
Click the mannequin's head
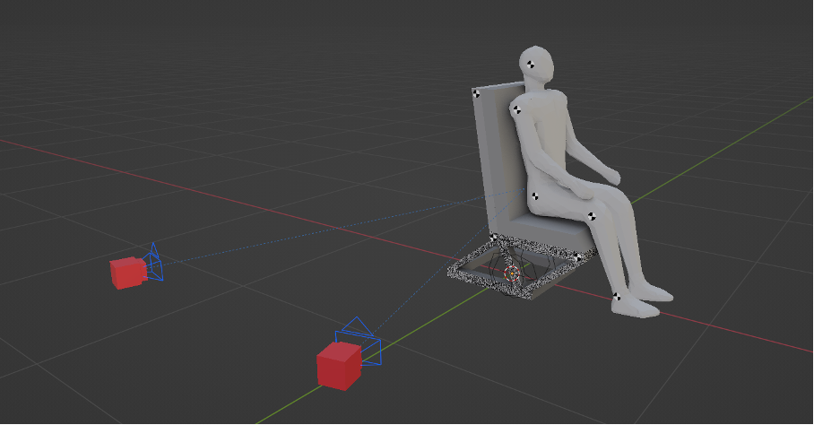pos(536,64)
